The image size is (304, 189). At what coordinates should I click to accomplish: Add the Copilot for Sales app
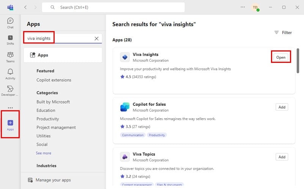[282, 107]
